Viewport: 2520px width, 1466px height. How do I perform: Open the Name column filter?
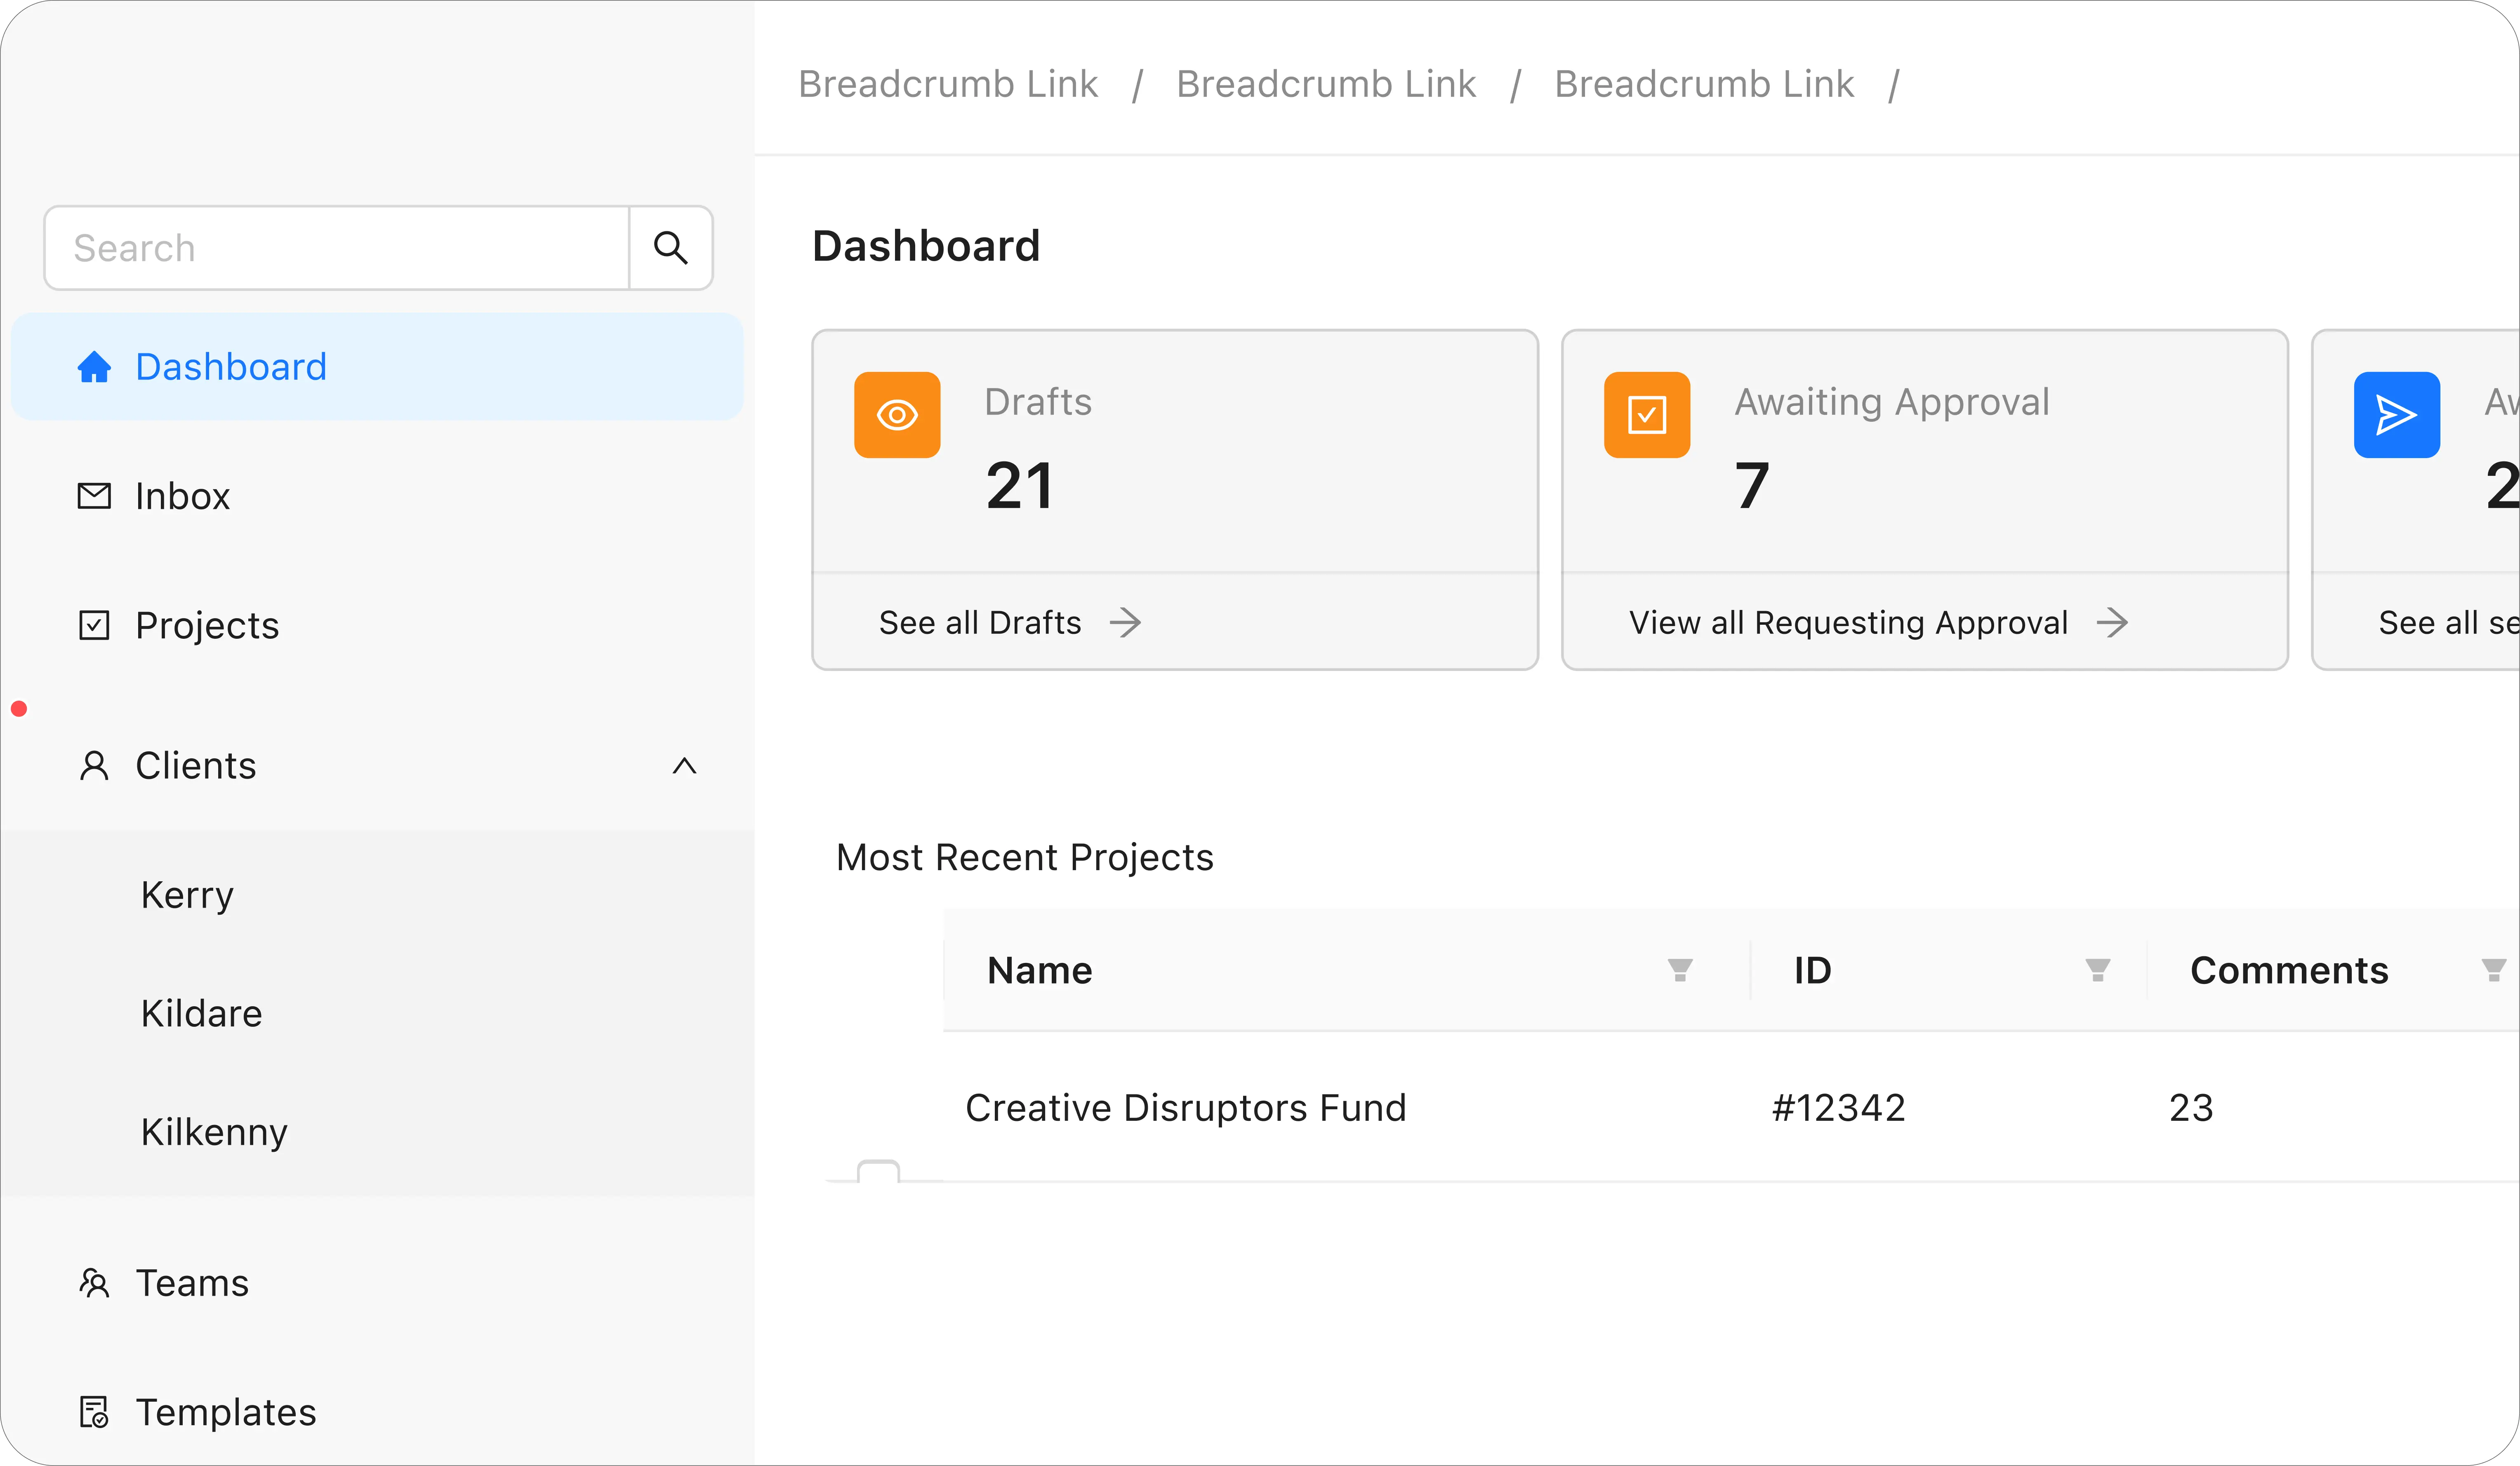pos(1680,970)
